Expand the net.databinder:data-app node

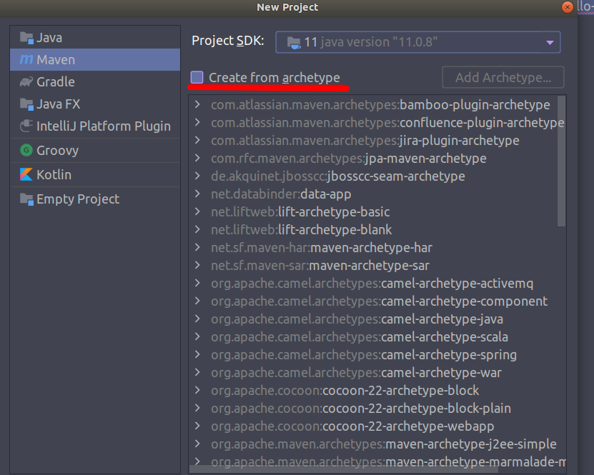(x=197, y=194)
